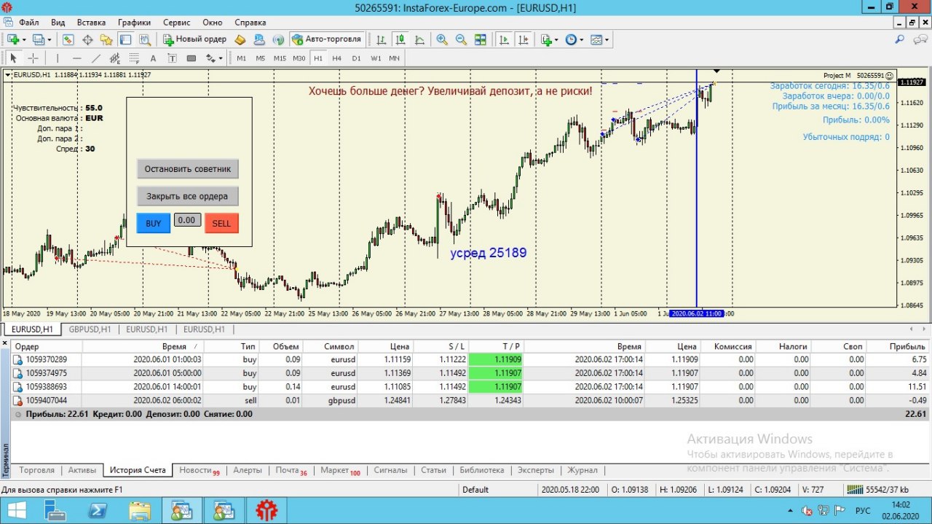Click the chart templates icon
Image resolution: width=932 pixels, height=524 pixels.
(596, 39)
